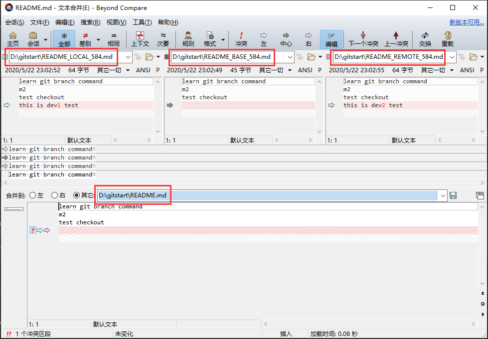Select the 右 merge-to radio button

pos(55,195)
